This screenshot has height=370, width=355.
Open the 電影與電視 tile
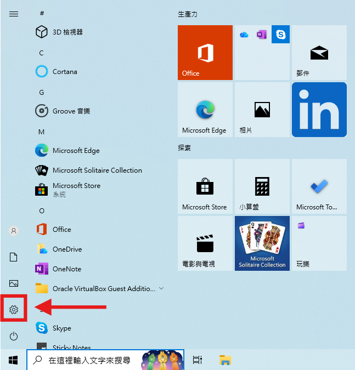click(205, 243)
